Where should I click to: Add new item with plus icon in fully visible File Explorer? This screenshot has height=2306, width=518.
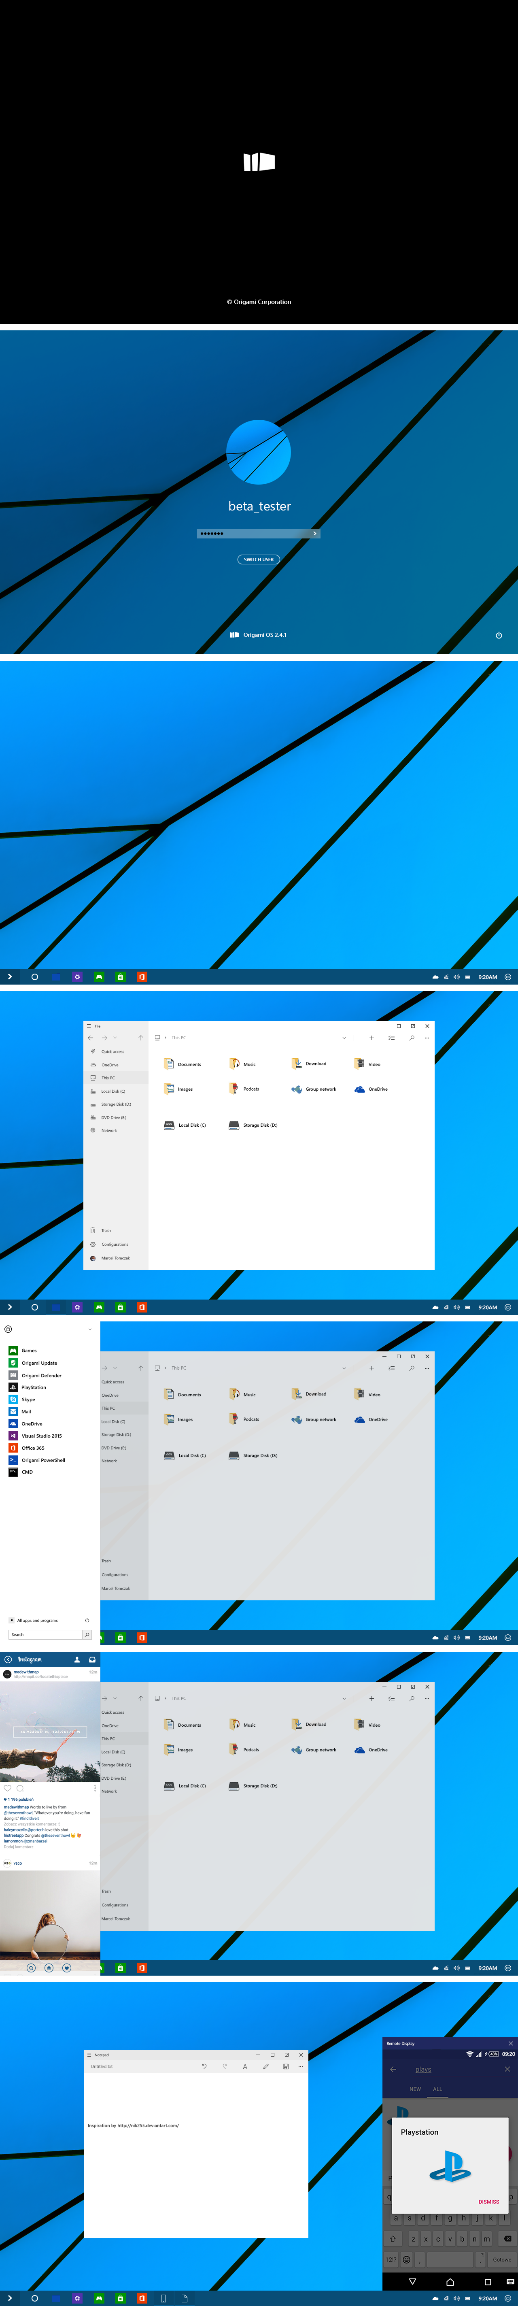[x=371, y=1038]
